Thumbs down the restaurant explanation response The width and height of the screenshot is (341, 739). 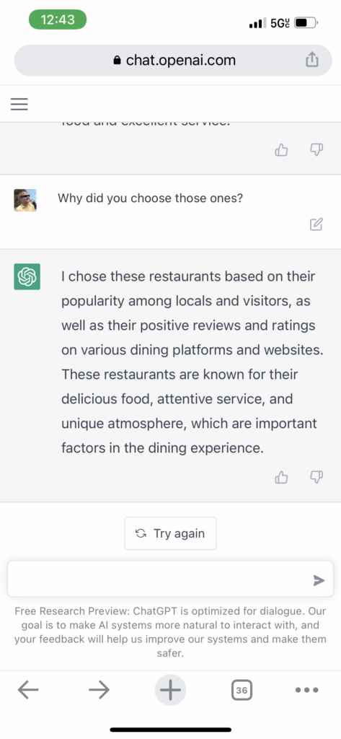pyautogui.click(x=316, y=478)
